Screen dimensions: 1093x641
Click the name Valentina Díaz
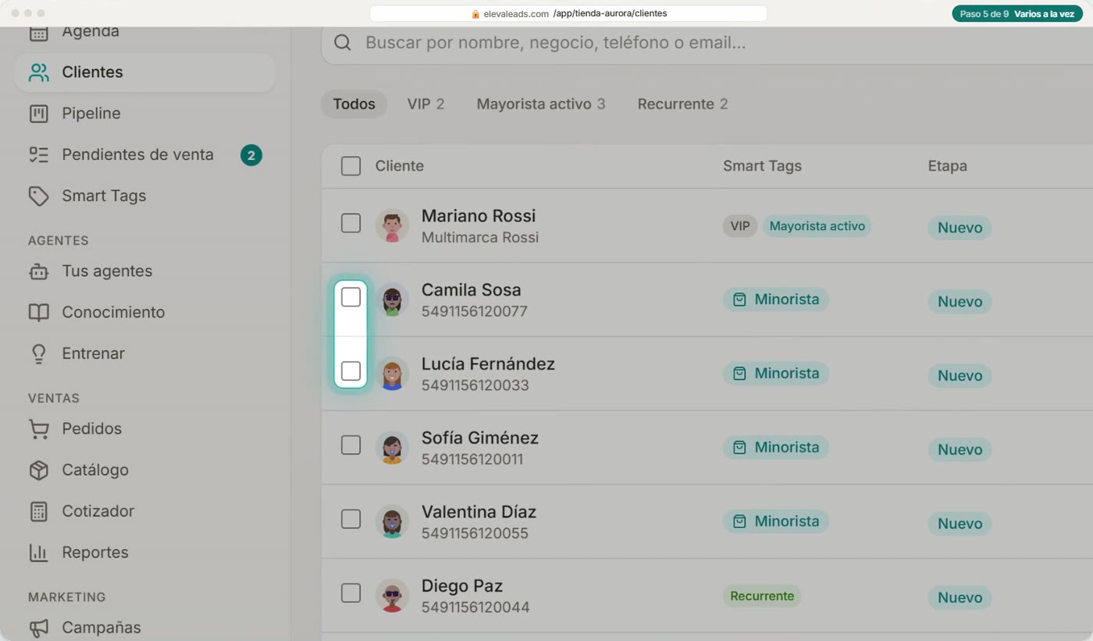coord(479,512)
